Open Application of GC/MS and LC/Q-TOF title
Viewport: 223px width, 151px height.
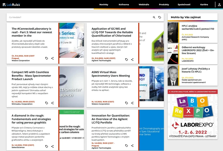tap(112, 32)
